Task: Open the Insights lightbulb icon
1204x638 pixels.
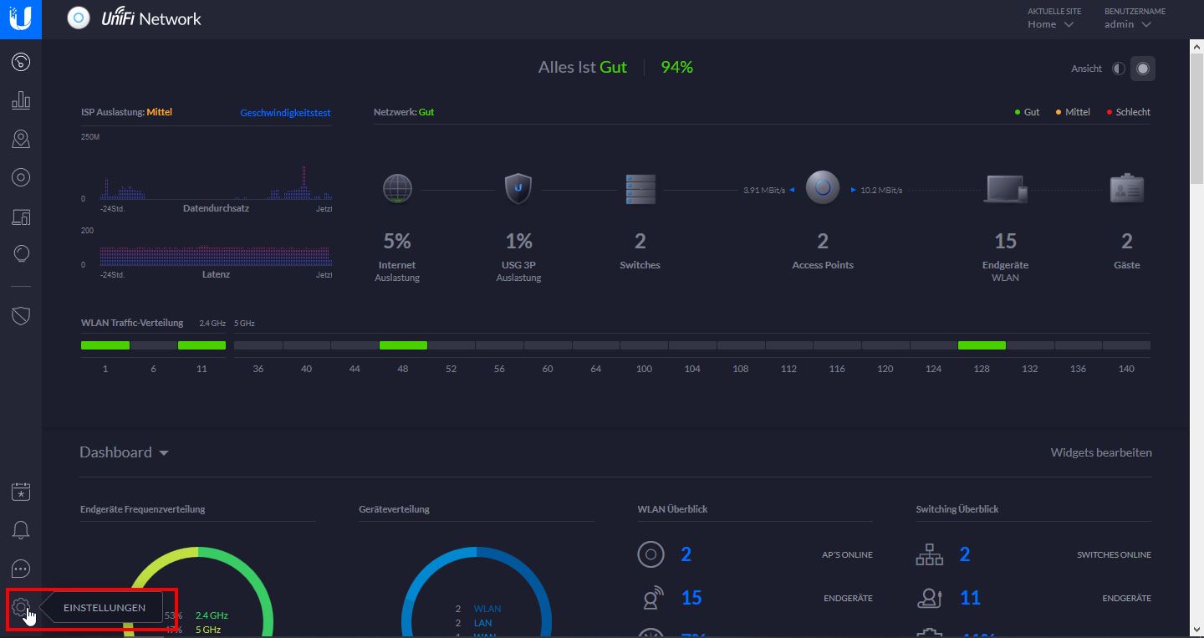Action: (21, 254)
